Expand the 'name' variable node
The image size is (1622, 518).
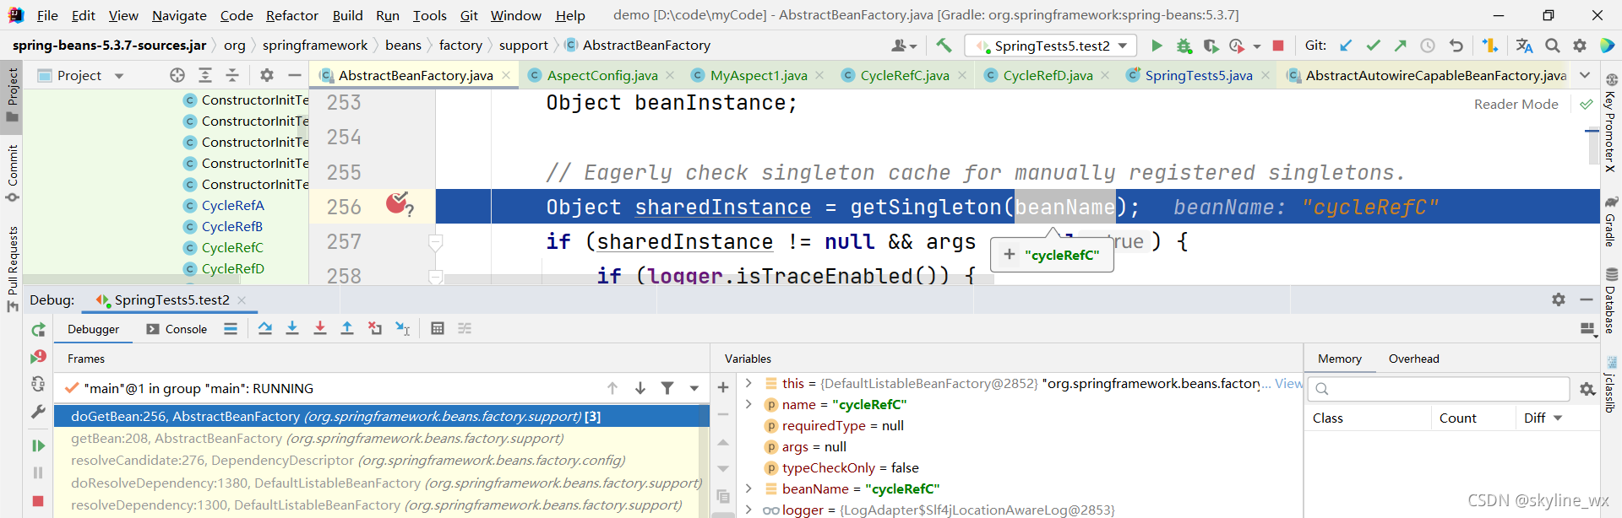(748, 404)
